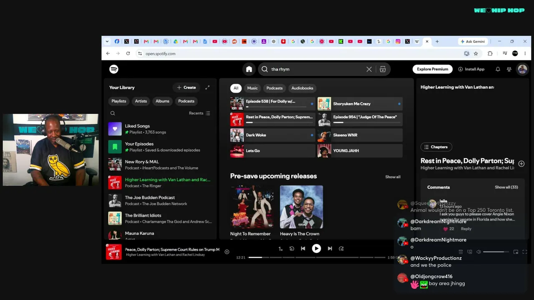Screen dimensions: 534x300
Task: Open Liked Songs playlist
Action: [161, 129]
